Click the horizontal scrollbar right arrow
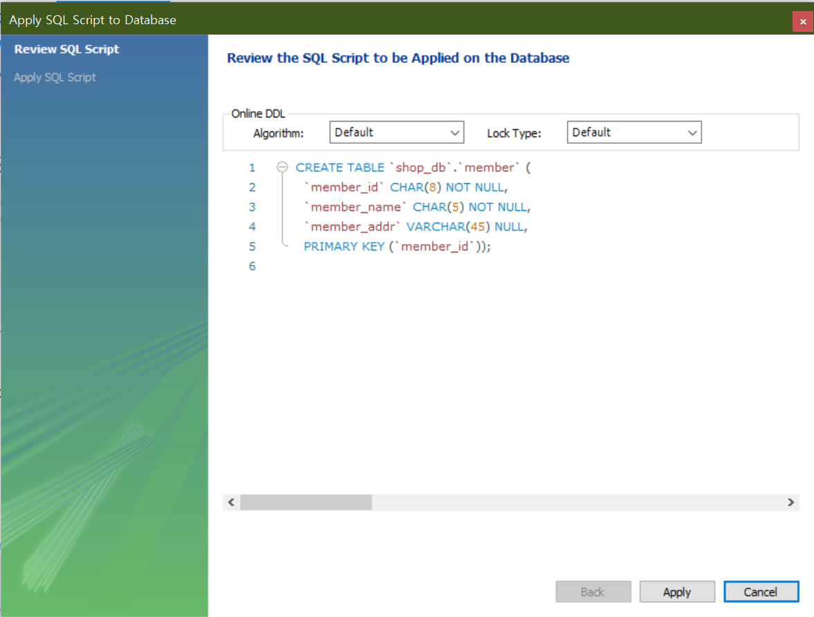814x617 pixels. pos(790,502)
